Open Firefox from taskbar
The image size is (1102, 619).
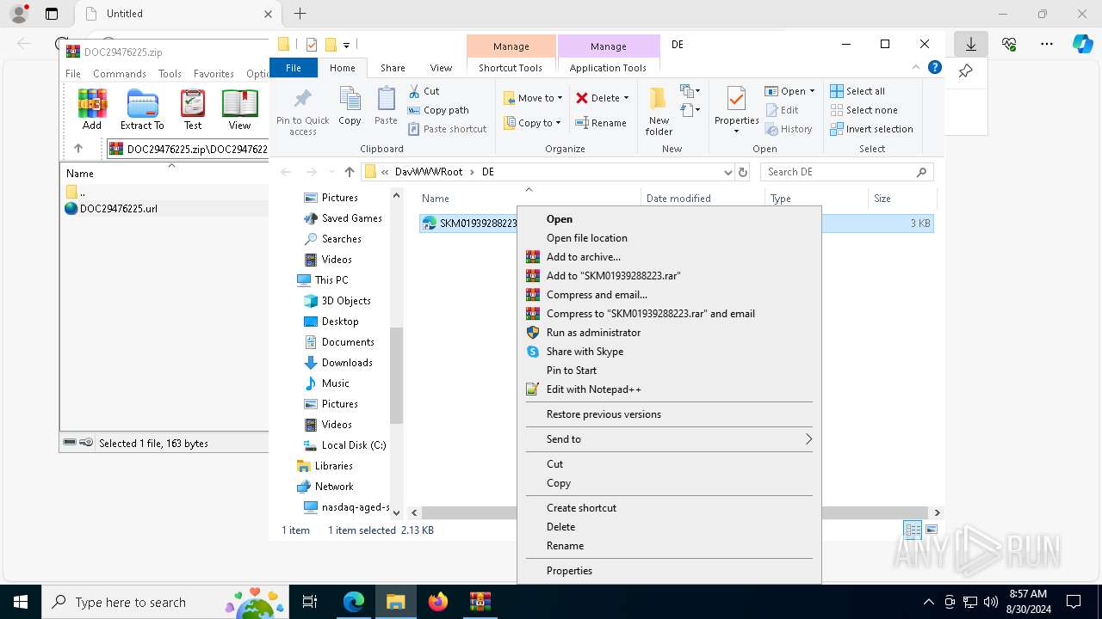tap(438, 602)
